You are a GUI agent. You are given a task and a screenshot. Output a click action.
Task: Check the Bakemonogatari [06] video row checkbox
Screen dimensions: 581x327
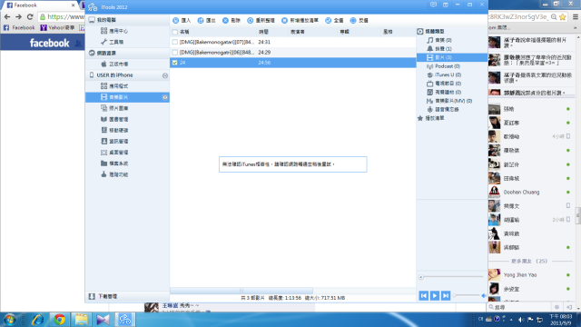[x=175, y=53]
